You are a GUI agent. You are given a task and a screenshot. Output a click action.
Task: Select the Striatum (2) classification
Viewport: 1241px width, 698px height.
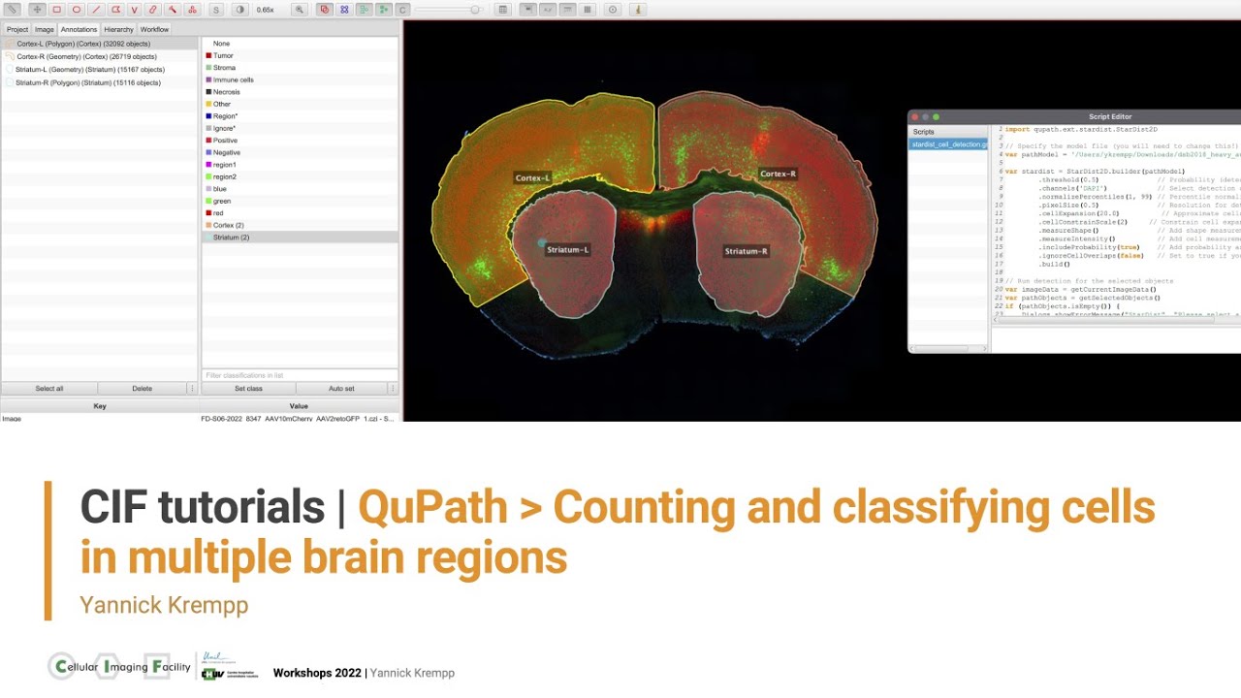point(300,238)
